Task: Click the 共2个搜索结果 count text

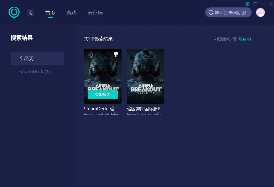Action: 98,39
